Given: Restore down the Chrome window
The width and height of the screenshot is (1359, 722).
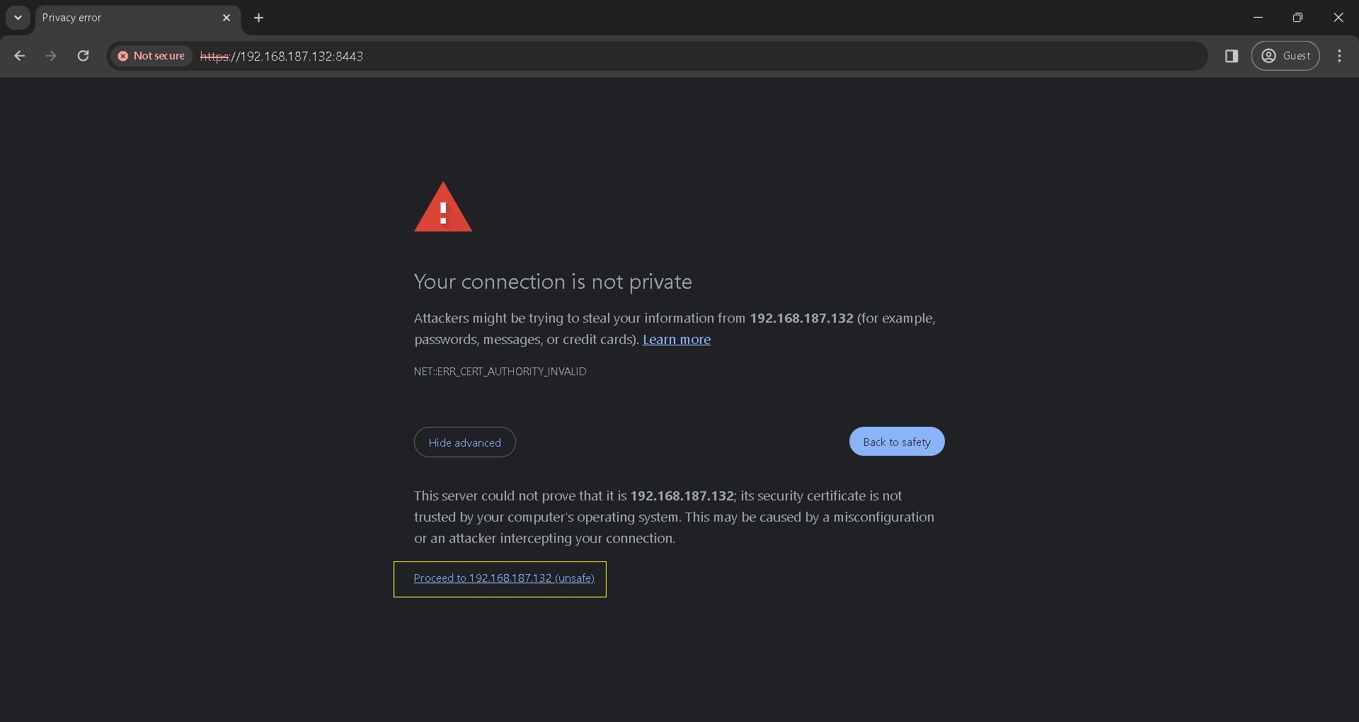Looking at the screenshot, I should (x=1297, y=18).
